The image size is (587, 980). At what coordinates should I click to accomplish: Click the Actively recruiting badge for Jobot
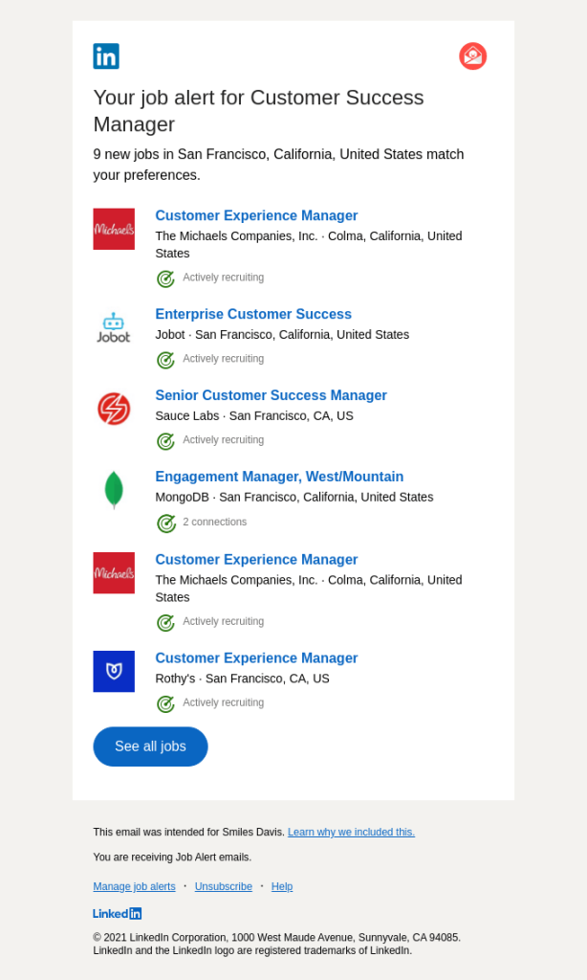pyautogui.click(x=209, y=359)
